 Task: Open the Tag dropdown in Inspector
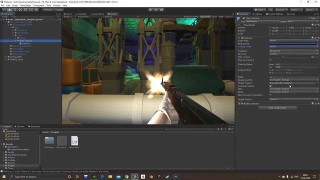coord(262,21)
